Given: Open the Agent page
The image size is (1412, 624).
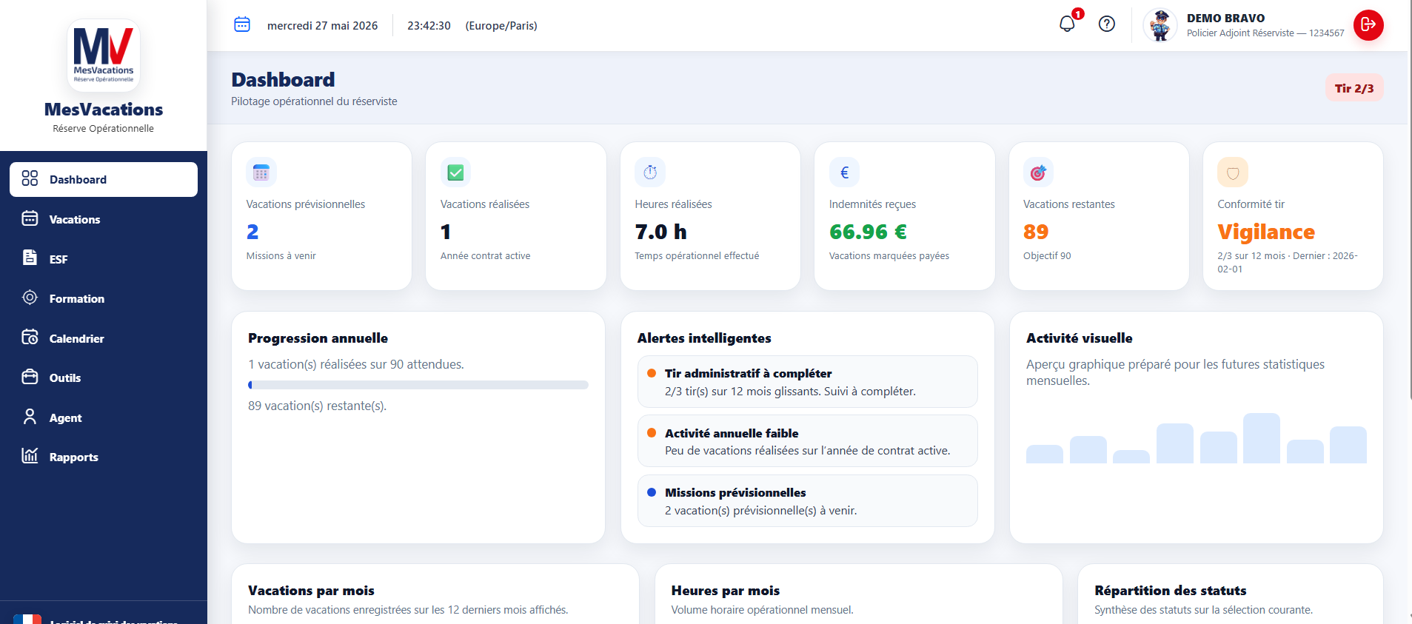Looking at the screenshot, I should [x=104, y=417].
